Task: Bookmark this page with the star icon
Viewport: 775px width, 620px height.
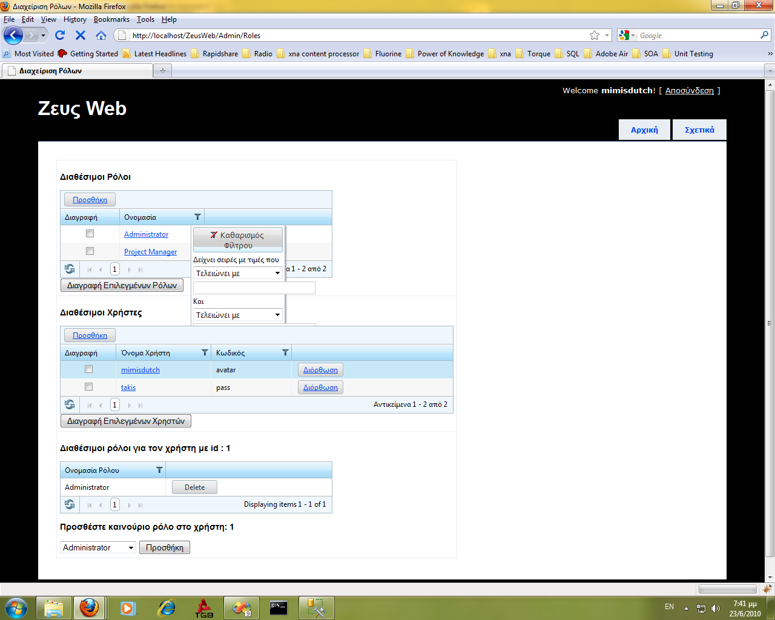Action: pyautogui.click(x=595, y=35)
